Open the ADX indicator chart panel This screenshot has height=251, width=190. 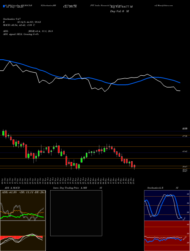click(23, 205)
